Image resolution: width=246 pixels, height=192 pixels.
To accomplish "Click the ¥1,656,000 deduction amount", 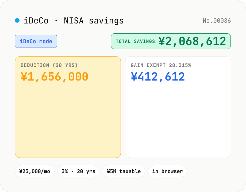I will point(55,77).
